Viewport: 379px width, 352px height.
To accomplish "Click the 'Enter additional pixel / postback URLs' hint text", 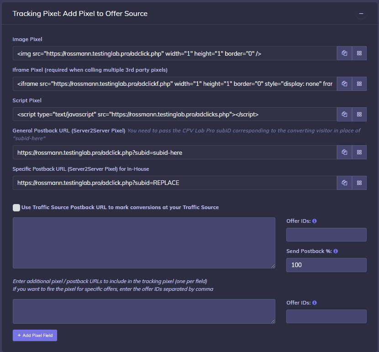I will tap(110, 281).
